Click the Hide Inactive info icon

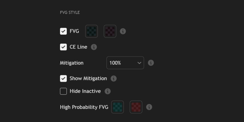107,91
